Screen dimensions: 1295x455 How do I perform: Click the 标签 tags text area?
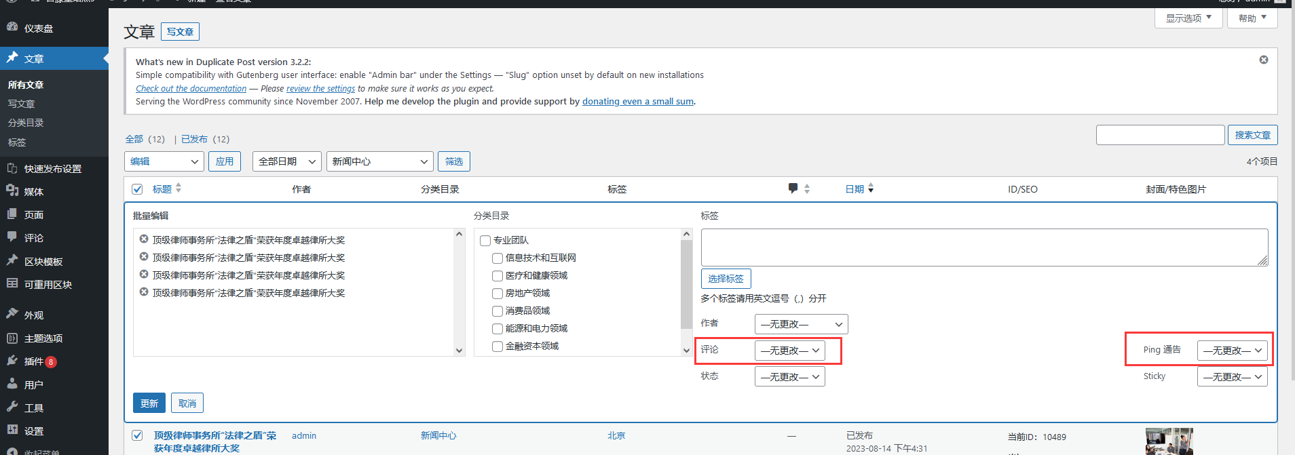pos(985,248)
